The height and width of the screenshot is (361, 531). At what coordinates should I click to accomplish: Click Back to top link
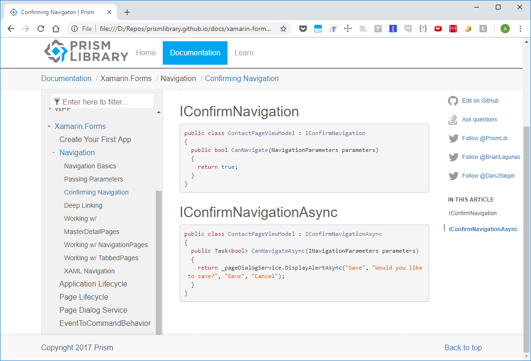(x=463, y=348)
